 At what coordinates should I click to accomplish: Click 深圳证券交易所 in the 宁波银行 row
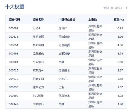pyautogui.click(x=95, y=104)
